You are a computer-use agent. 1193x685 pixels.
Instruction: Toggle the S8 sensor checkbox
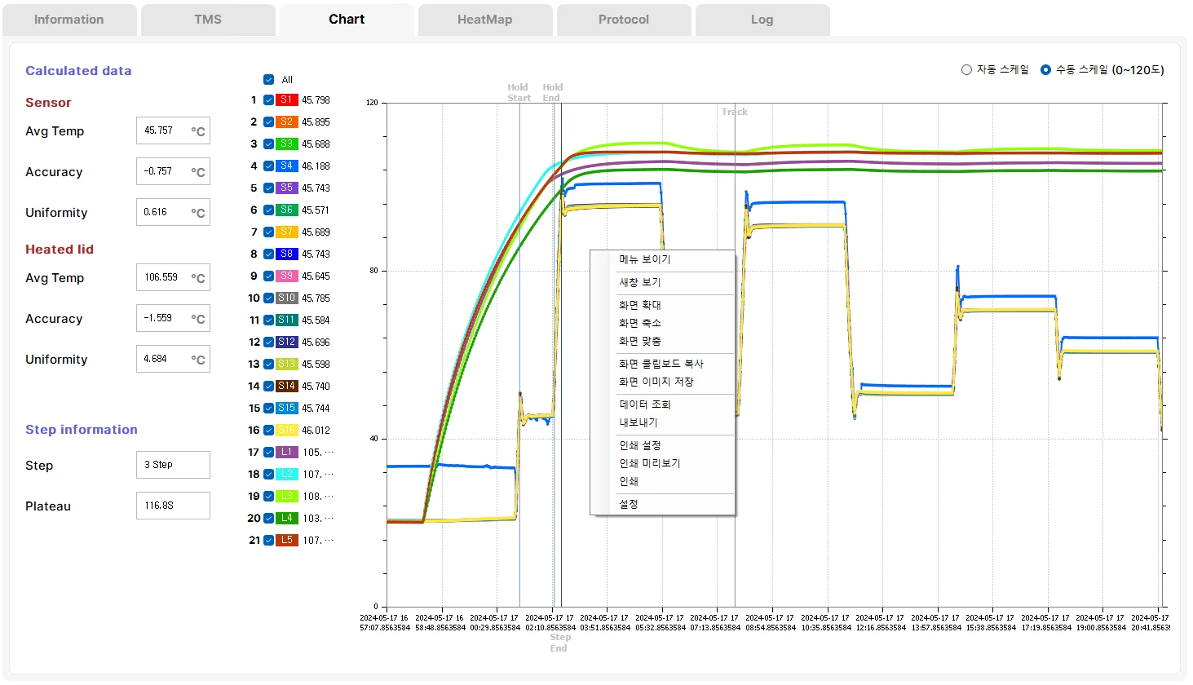point(268,254)
